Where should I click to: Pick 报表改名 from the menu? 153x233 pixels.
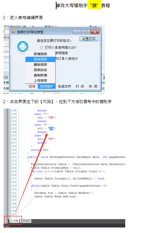tap(40, 70)
